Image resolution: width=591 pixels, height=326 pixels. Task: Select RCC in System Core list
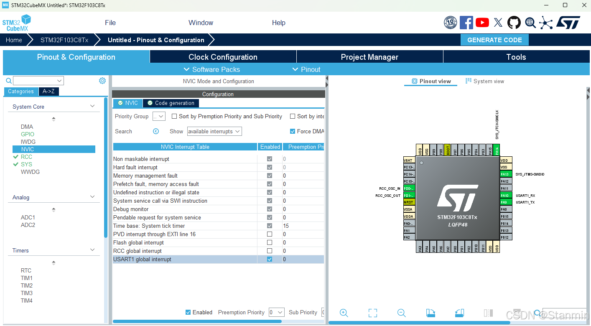[x=26, y=157]
